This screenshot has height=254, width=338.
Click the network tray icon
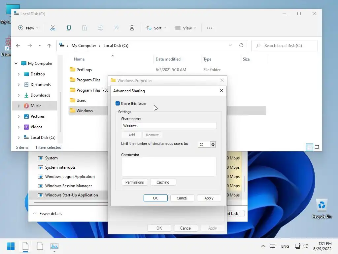click(x=298, y=246)
